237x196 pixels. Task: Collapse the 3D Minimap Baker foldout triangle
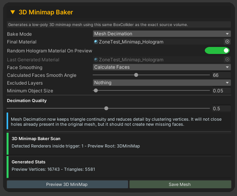pos(13,12)
